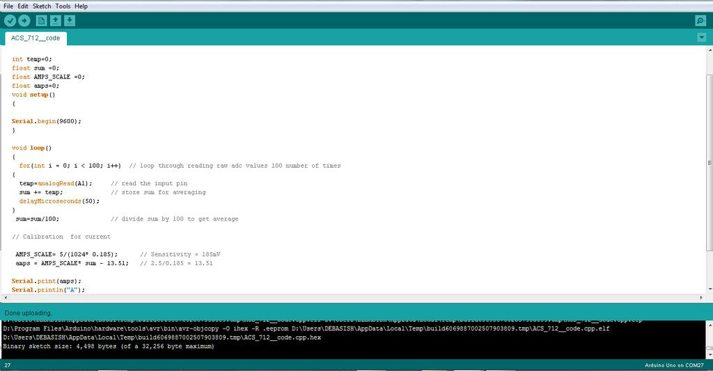Click 'amps = AMPS_SCALE* sum - 13.51;' line
Viewport: 713px width, 371px height.
(72, 263)
